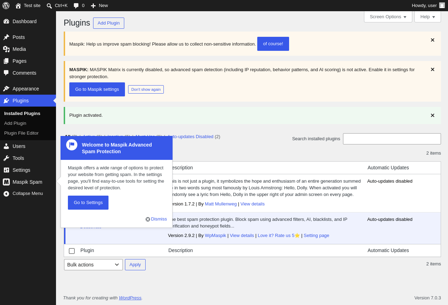448x305 pixels.
Task: Dismiss the Plugin activated notice
Action: (x=433, y=115)
